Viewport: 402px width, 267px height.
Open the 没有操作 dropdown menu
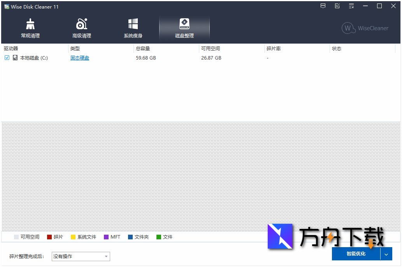(81, 256)
